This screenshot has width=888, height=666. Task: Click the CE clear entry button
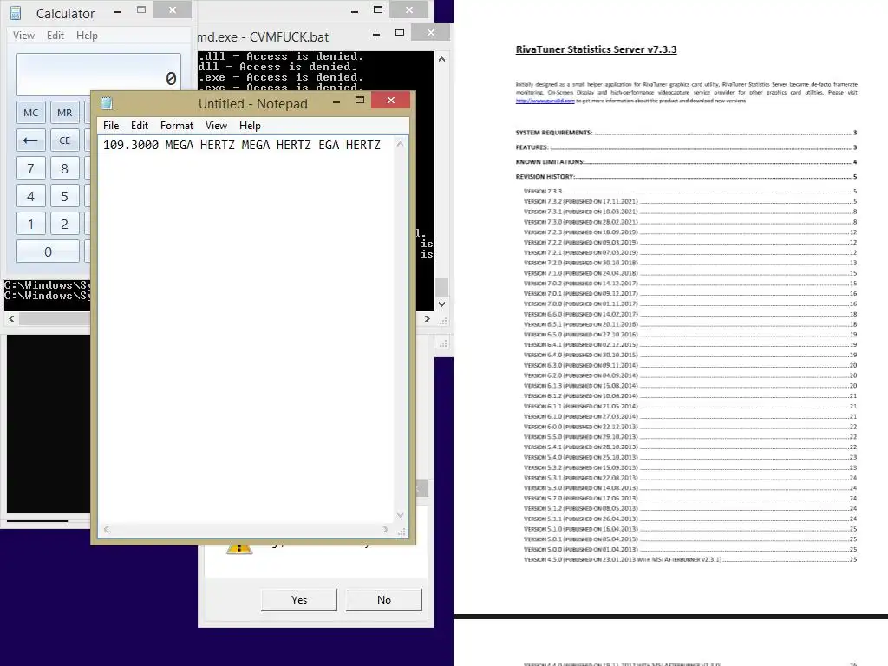coord(64,140)
